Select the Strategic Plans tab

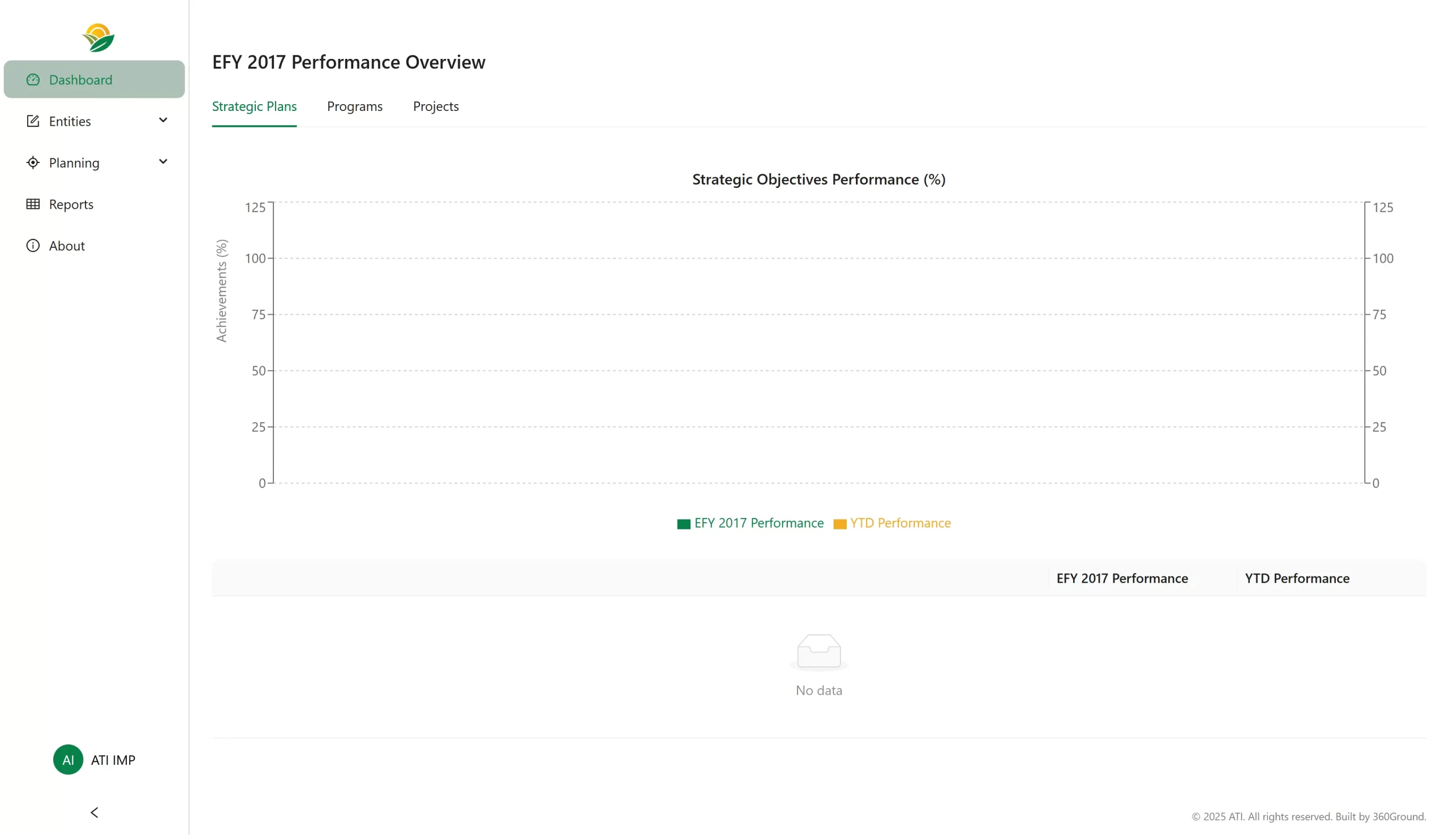(x=254, y=106)
